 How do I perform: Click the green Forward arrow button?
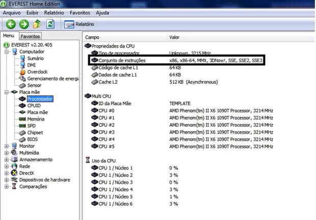point(24,25)
